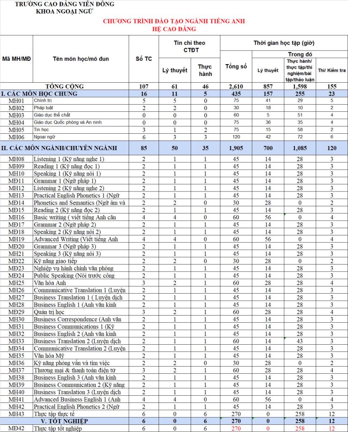Image resolution: width=348 pixels, height=432 pixels.
Task: Select the "Thi/ Kiểm tra" column header
Action: click(332, 70)
